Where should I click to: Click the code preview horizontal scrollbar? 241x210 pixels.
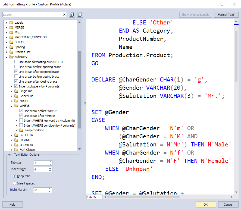point(143,197)
